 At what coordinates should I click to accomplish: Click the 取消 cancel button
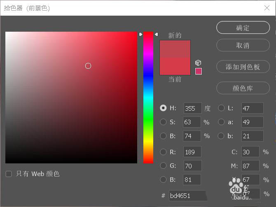[x=243, y=45]
